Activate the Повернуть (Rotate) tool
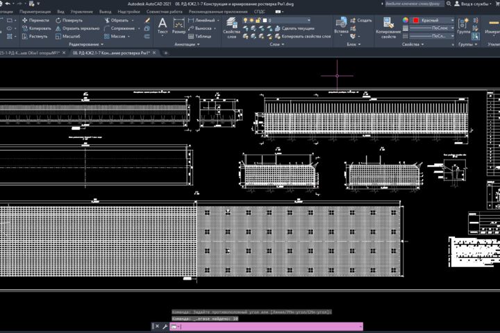The image size is (500, 333). tap(69, 20)
